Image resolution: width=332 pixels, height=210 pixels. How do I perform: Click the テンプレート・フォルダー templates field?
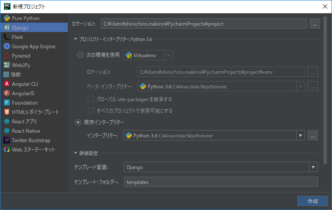[x=221, y=182]
